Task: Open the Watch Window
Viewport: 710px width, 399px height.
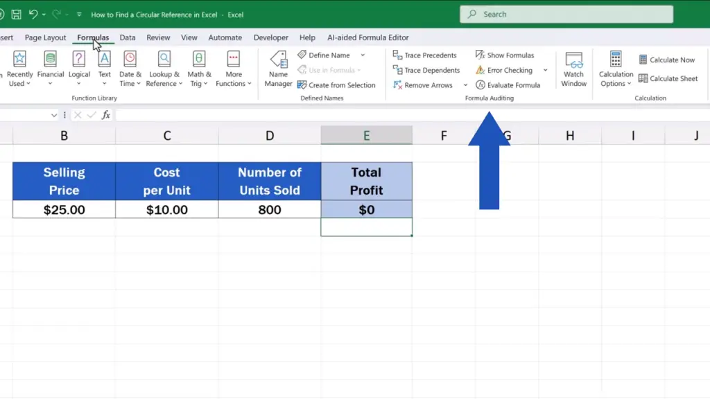Action: click(x=573, y=69)
